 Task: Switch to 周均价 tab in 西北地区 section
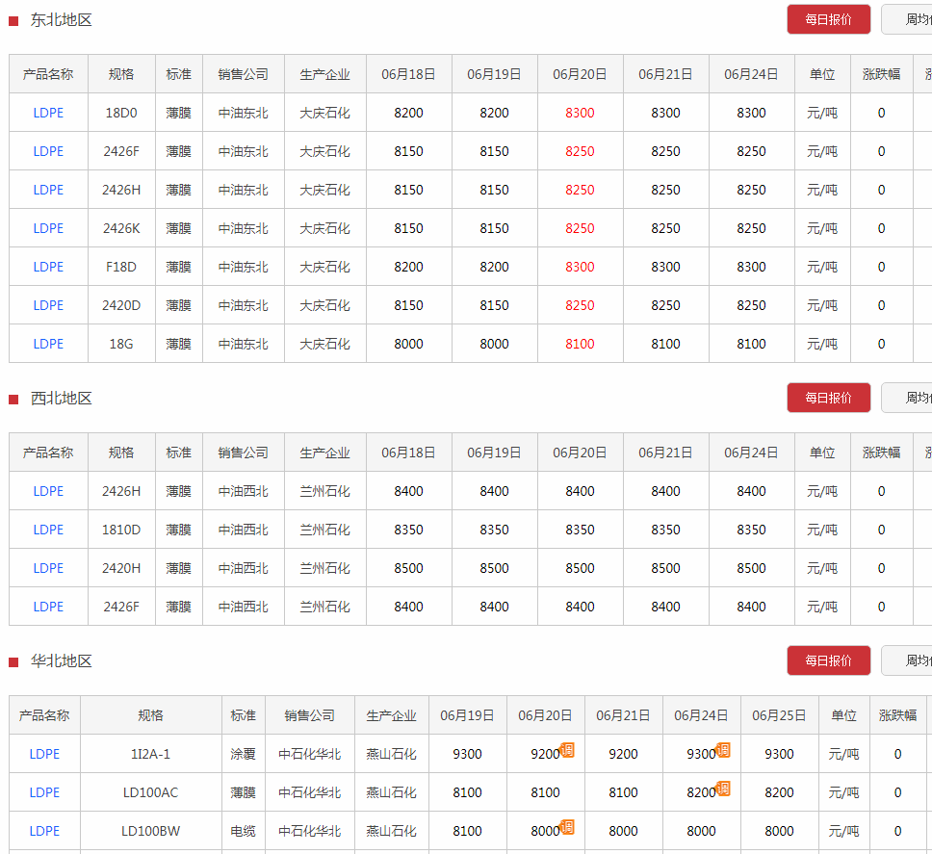pyautogui.click(x=908, y=398)
